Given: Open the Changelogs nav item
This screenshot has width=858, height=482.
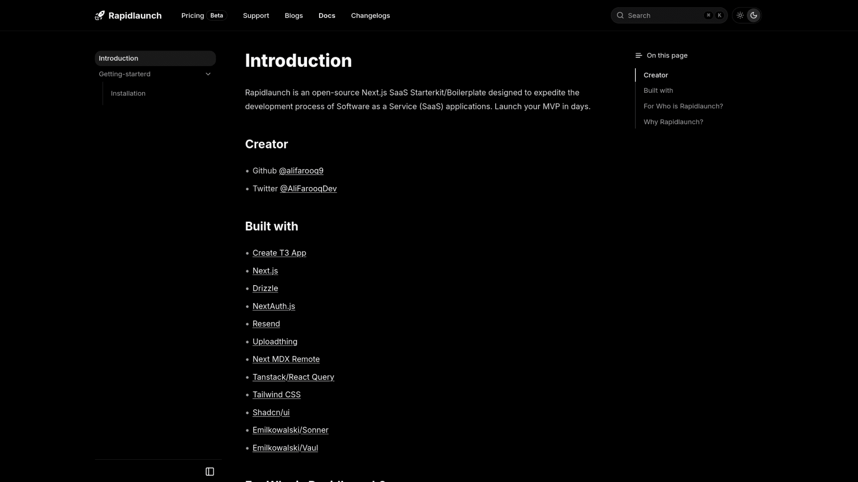Looking at the screenshot, I should point(370,16).
